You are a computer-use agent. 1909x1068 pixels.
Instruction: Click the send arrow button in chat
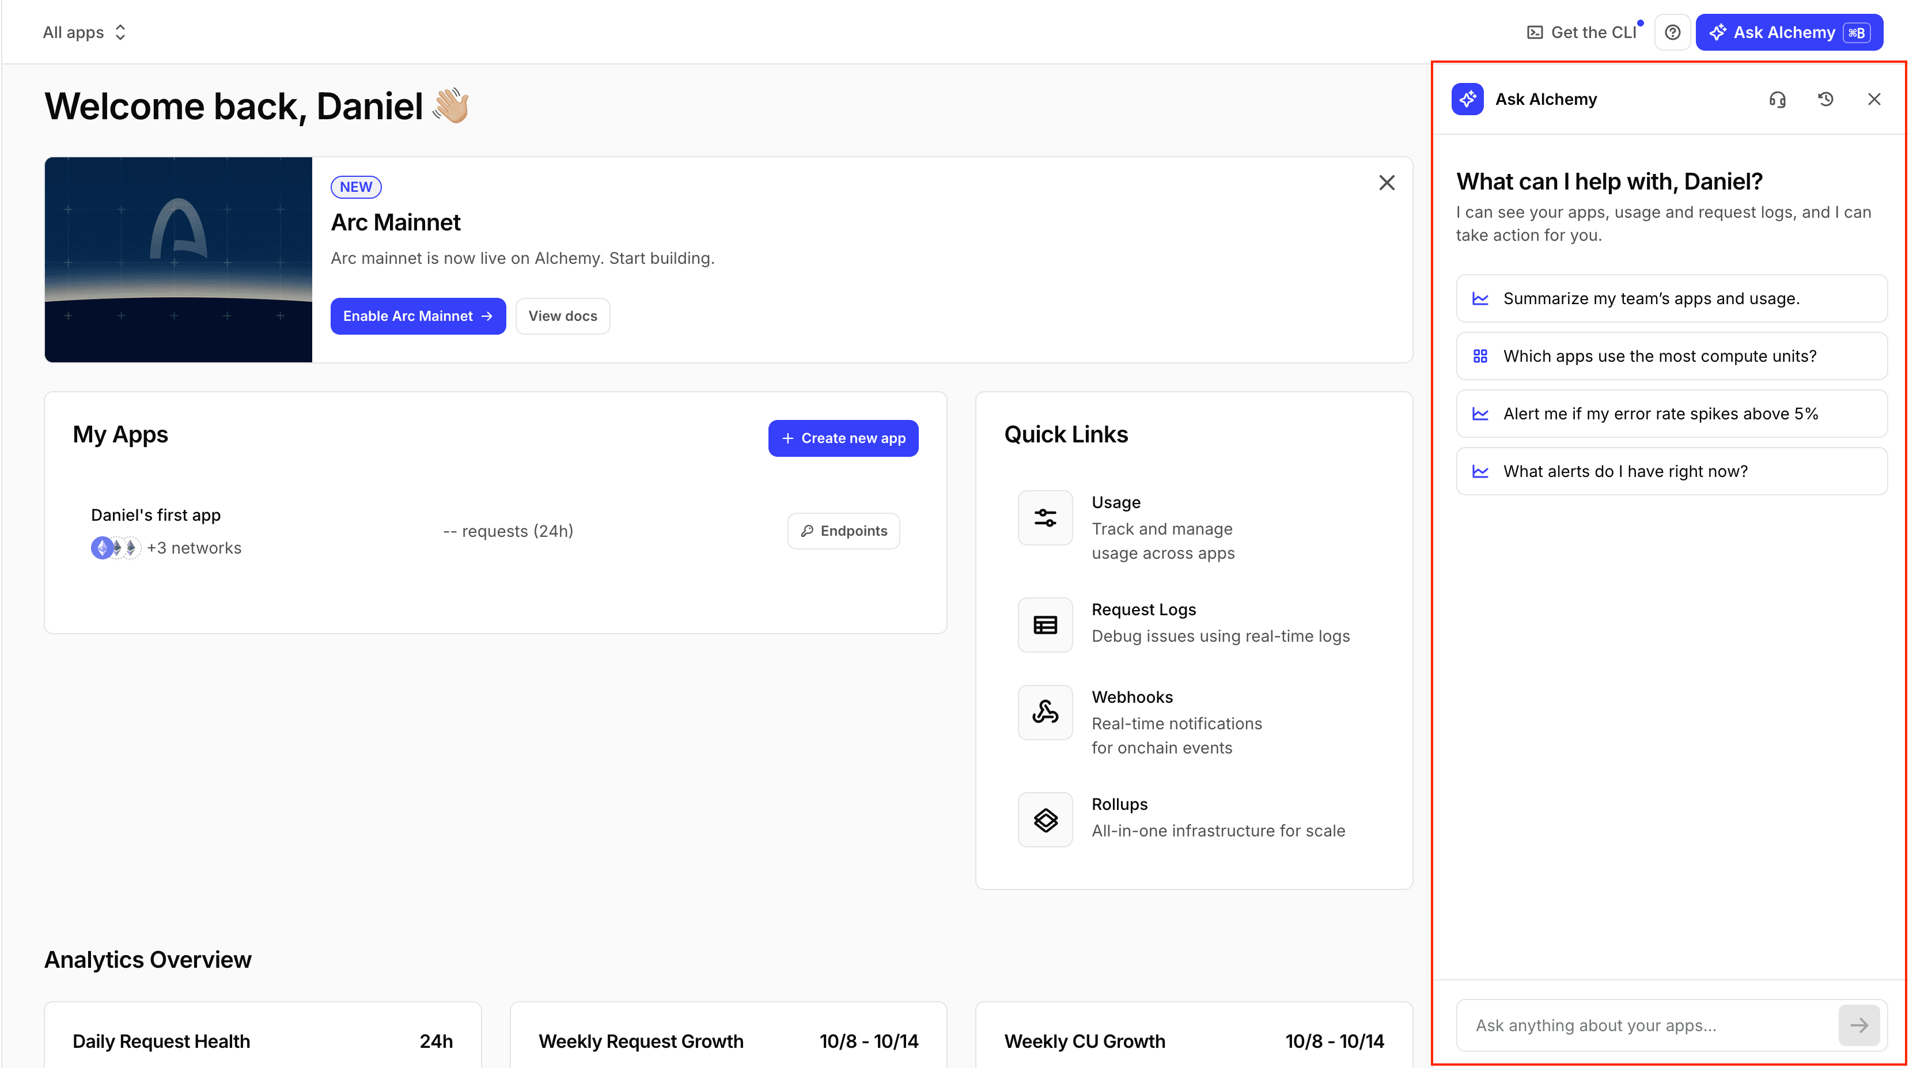[1859, 1027]
